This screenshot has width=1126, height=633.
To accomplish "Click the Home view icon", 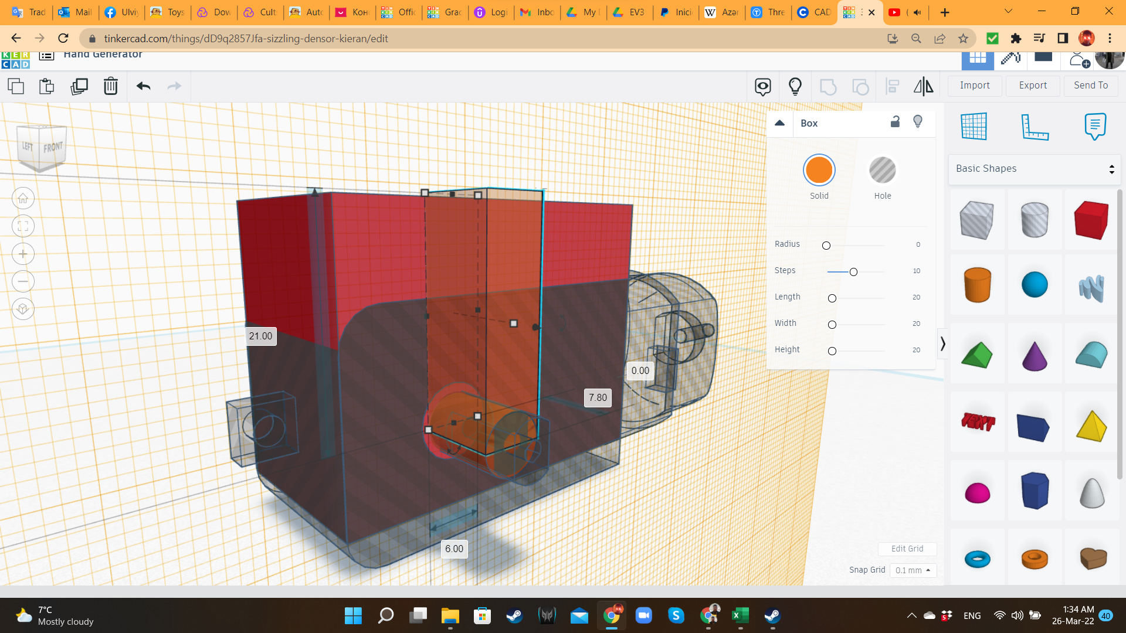I will pyautogui.click(x=23, y=199).
